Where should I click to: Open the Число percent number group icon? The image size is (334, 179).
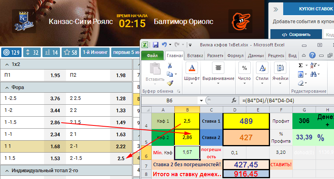(244, 68)
